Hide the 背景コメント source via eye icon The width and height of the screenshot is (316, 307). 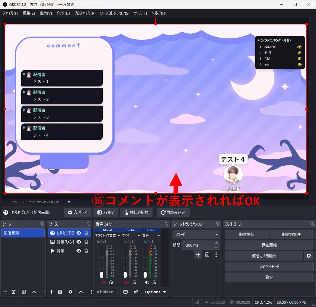coord(78,242)
